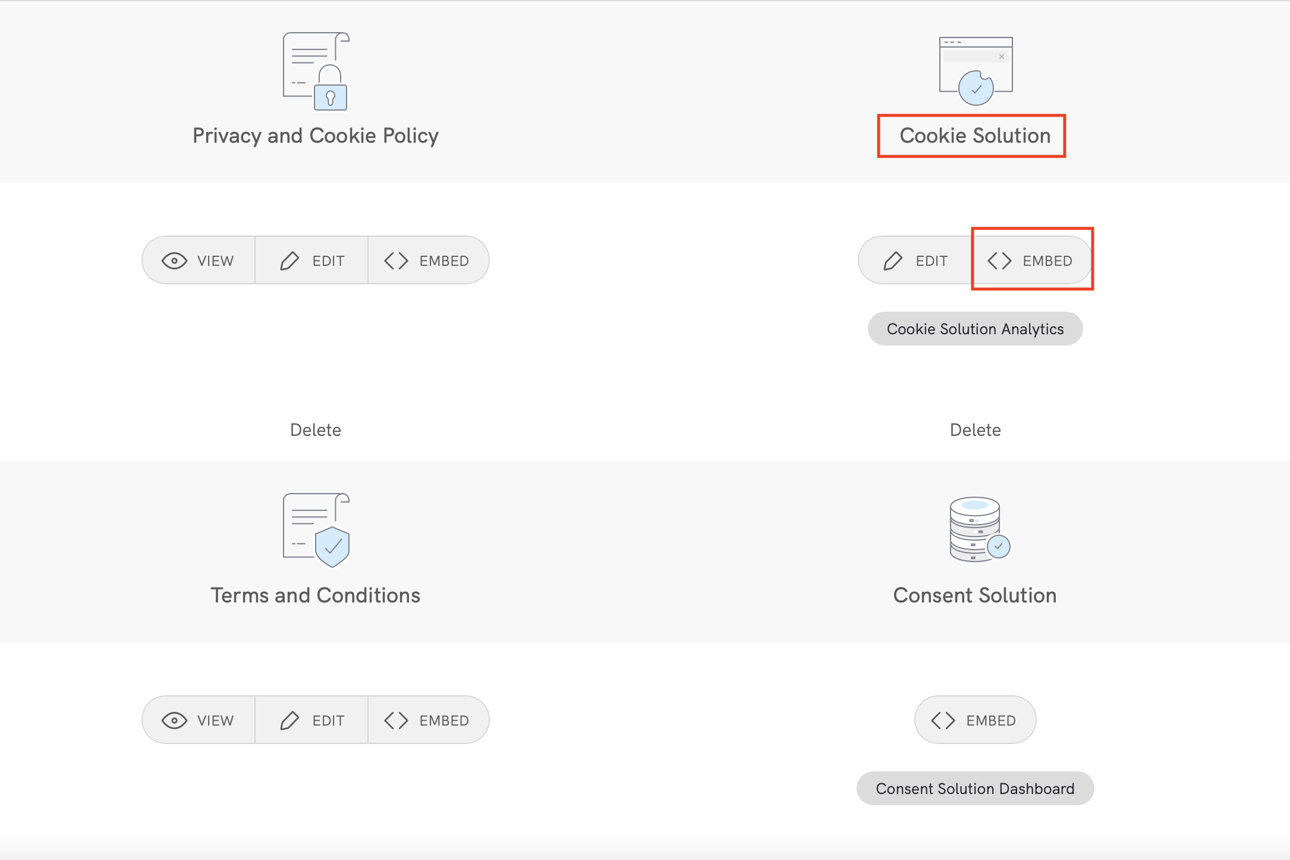This screenshot has height=860, width=1290.
Task: Click EMBED under Consent Solution
Action: point(974,720)
